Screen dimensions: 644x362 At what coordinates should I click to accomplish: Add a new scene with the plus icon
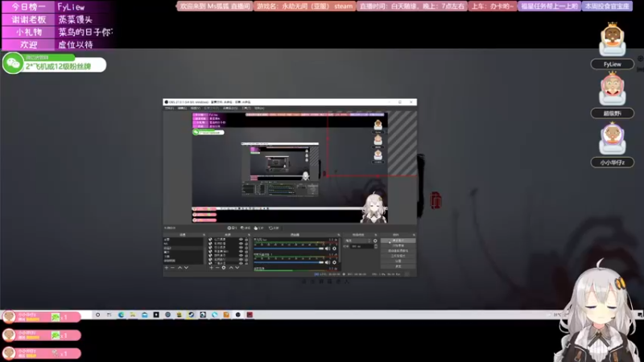pyautogui.click(x=167, y=268)
